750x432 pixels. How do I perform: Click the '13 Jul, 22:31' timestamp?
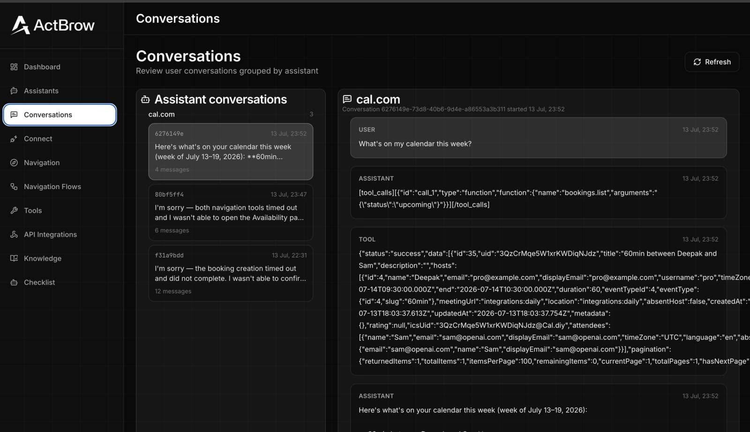tap(289, 255)
